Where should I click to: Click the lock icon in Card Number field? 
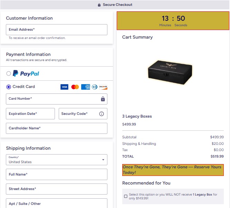(103, 99)
